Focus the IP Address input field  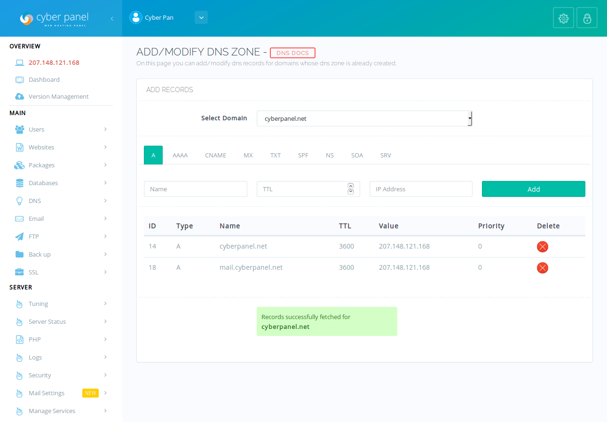[421, 189]
